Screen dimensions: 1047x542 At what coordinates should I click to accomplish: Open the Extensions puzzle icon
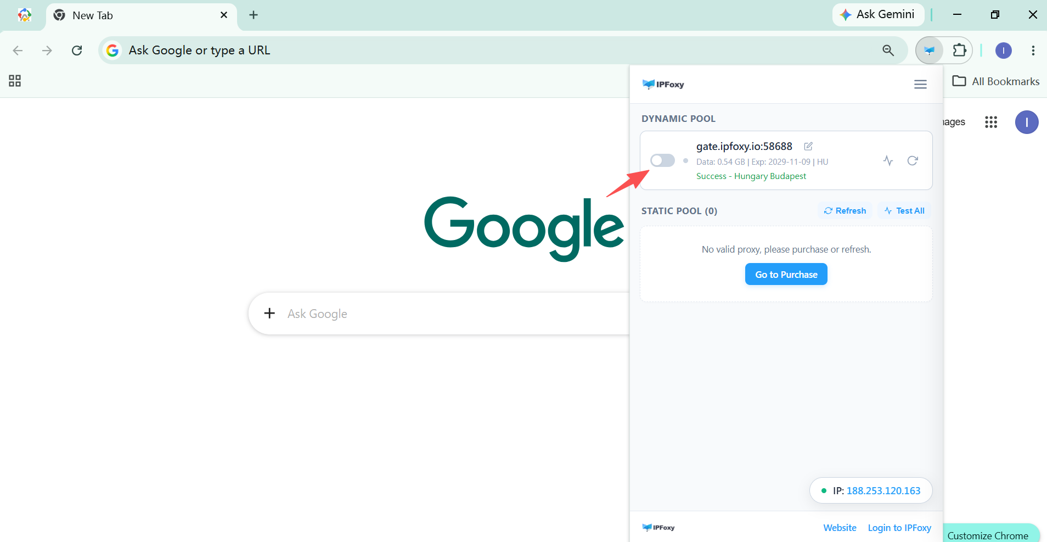pos(959,51)
